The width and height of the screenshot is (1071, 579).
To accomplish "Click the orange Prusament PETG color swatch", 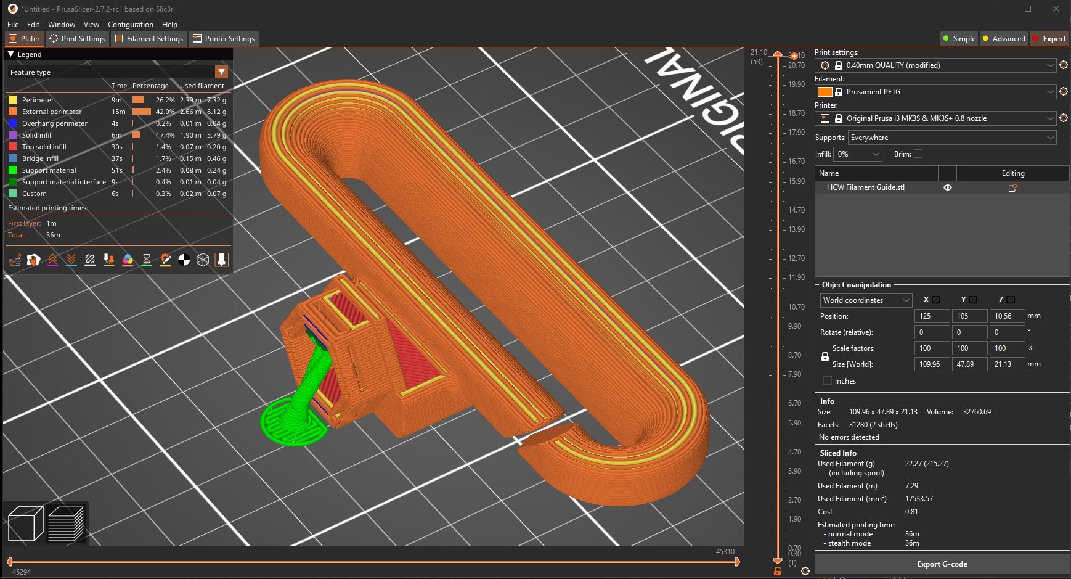I will tap(825, 92).
